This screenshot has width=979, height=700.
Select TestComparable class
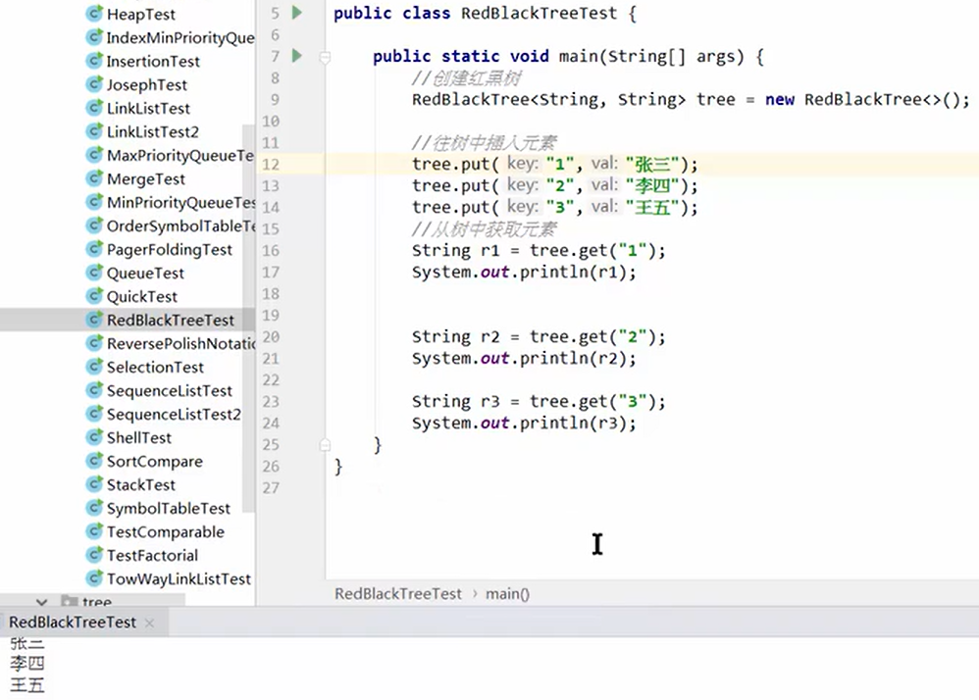point(166,532)
